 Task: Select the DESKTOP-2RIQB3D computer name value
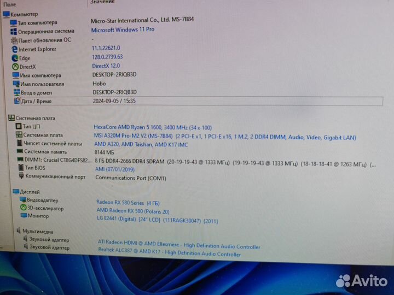click(114, 74)
